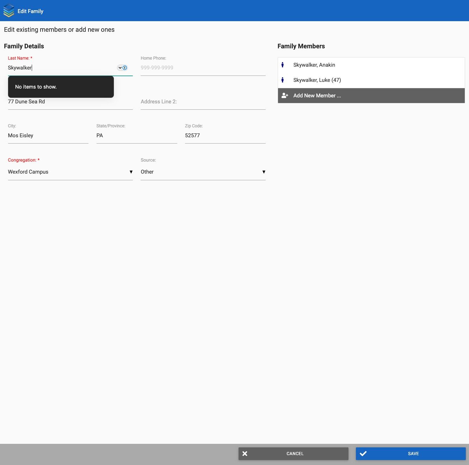Click the X icon on Cancel

pyautogui.click(x=245, y=454)
